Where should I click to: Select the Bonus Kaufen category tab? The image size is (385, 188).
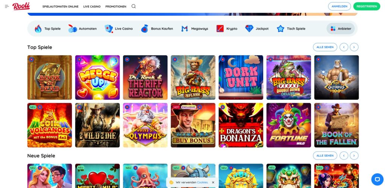(x=157, y=29)
